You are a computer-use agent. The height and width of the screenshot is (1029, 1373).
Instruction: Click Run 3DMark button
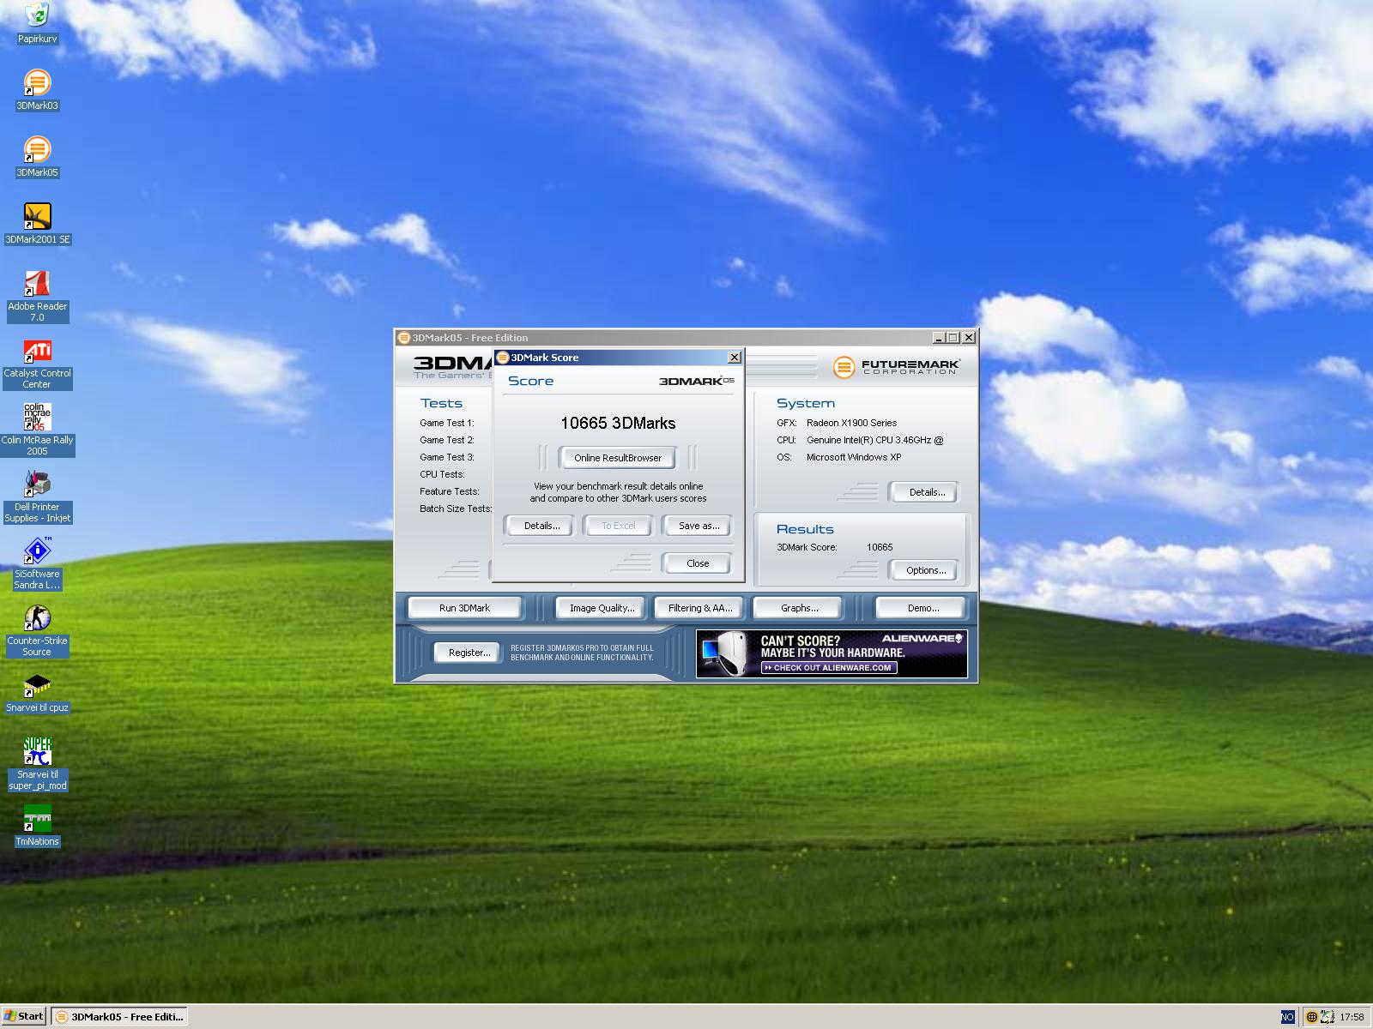coord(464,608)
